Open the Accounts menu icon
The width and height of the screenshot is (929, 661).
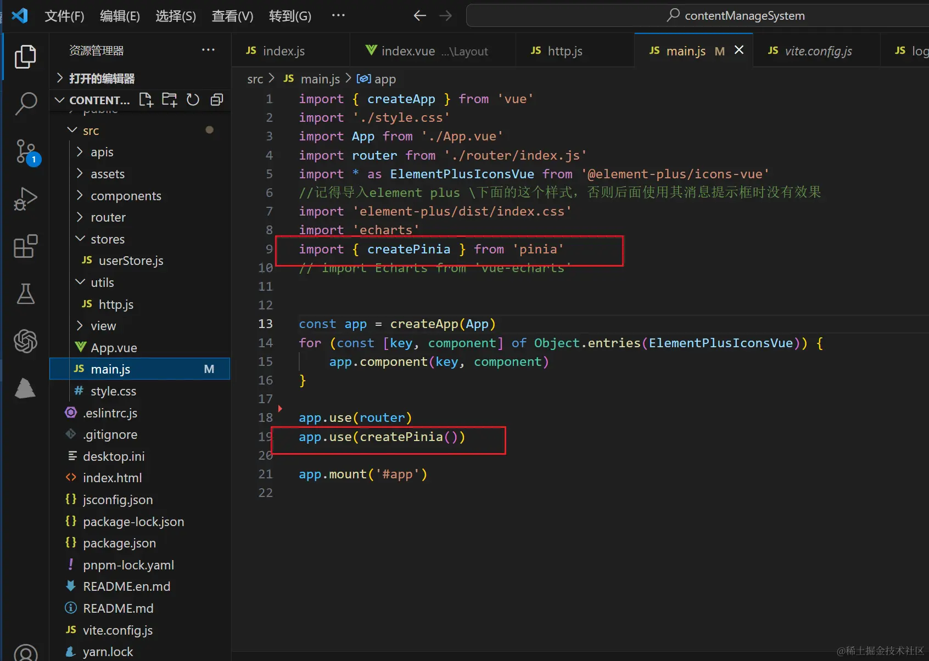point(25,653)
